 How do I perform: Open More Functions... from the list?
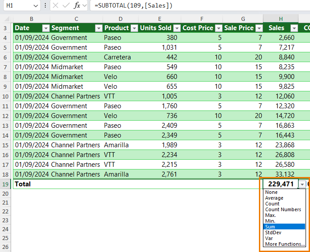[284, 244]
